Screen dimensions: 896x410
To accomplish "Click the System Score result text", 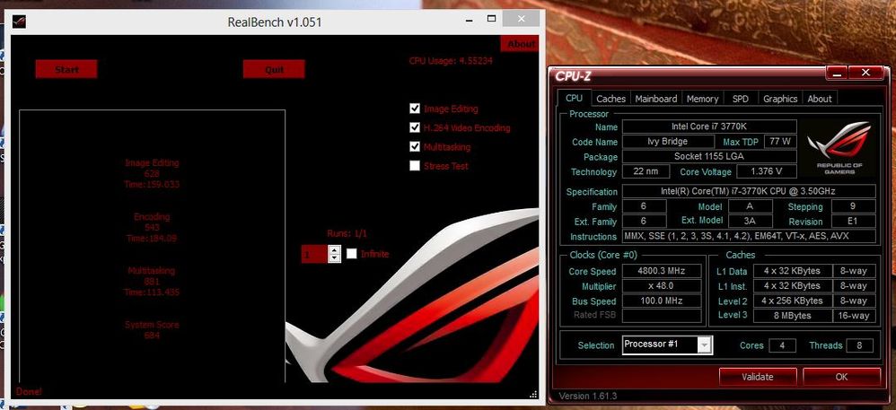I will [x=152, y=330].
